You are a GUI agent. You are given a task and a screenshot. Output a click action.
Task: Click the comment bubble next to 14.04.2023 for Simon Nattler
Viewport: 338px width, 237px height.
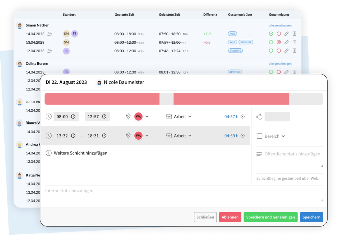pyautogui.click(x=50, y=34)
